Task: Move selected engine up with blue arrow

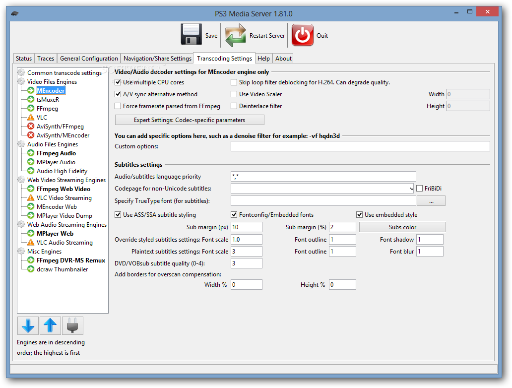Action: click(50, 325)
